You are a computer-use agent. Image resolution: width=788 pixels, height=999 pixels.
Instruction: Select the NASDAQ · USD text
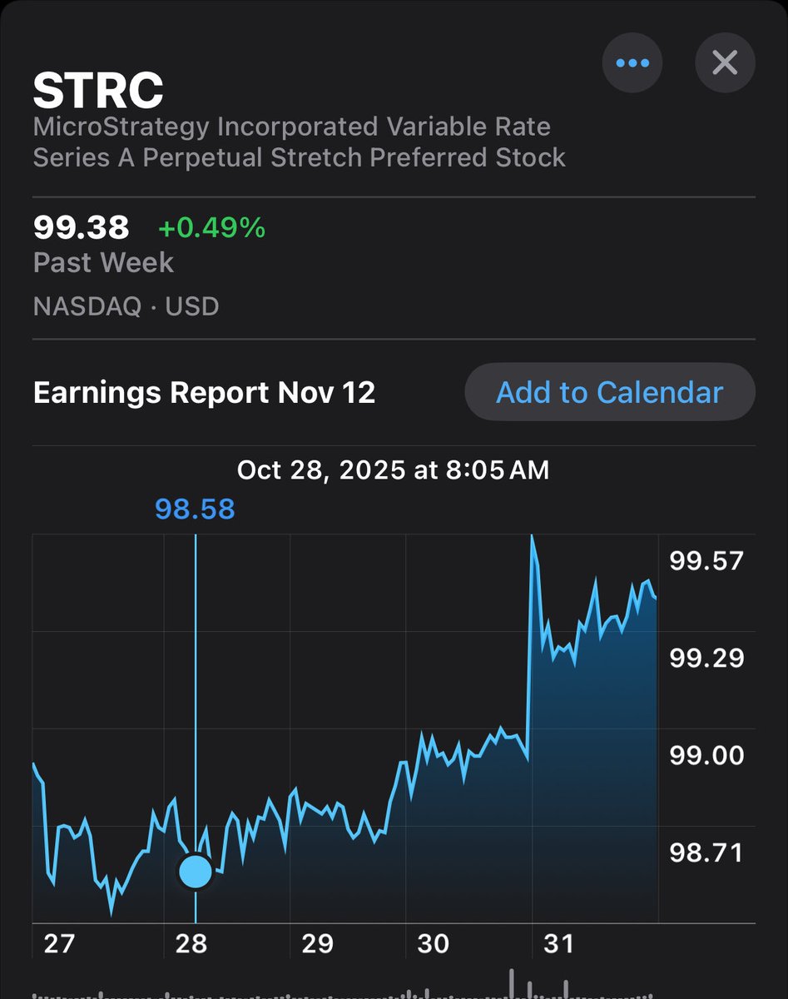(126, 306)
